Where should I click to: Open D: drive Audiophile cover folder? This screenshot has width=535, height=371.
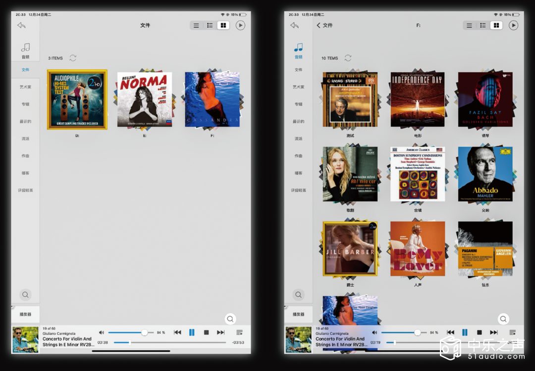click(77, 99)
